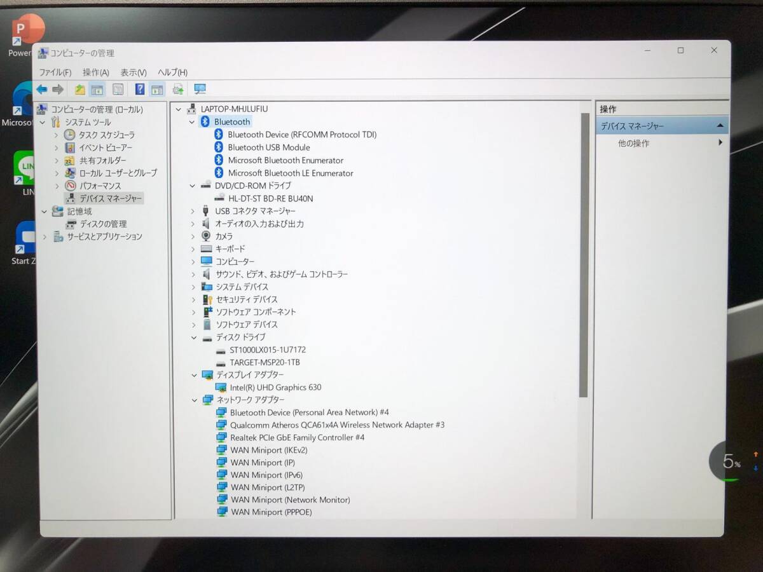The height and width of the screenshot is (572, 763).
Task: Select TARGET-MSP20-1TB disk
Action: [x=265, y=362]
